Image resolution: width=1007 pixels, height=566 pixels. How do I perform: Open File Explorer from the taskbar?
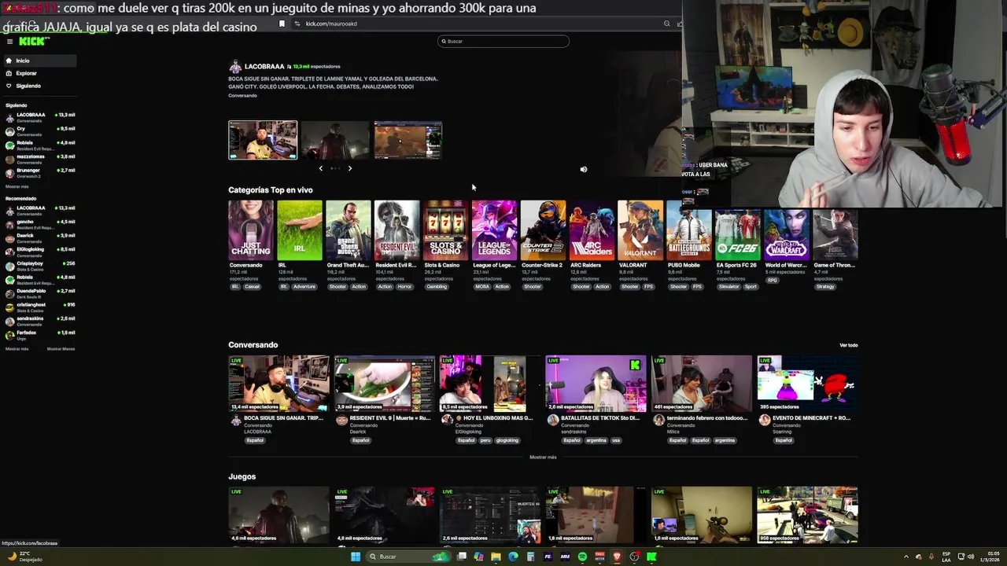point(496,557)
